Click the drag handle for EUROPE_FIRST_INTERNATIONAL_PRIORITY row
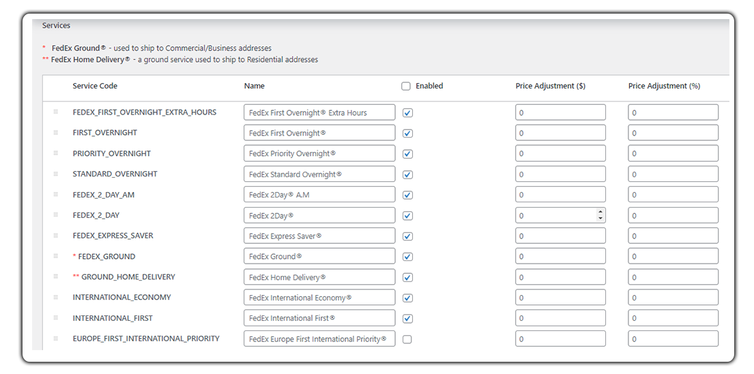 point(56,339)
